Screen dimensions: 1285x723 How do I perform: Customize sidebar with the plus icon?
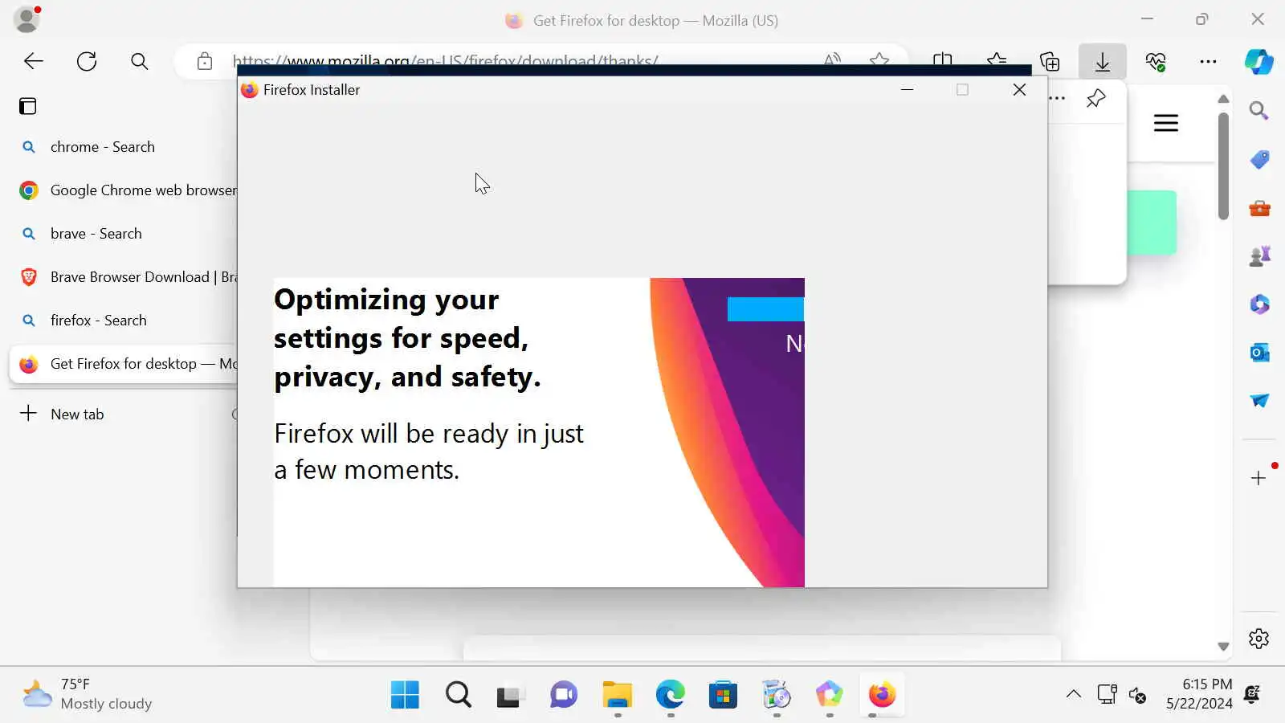coord(1259,479)
